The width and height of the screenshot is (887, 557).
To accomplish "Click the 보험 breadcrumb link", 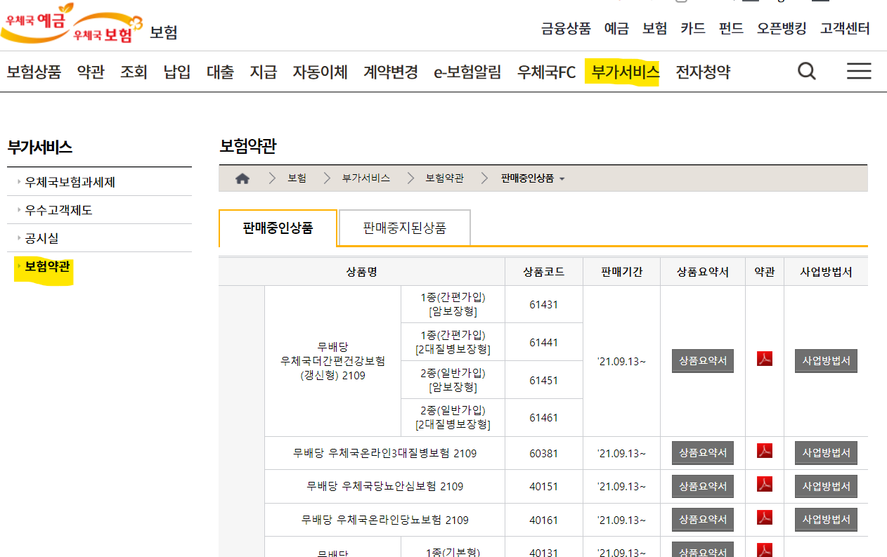I will point(297,178).
